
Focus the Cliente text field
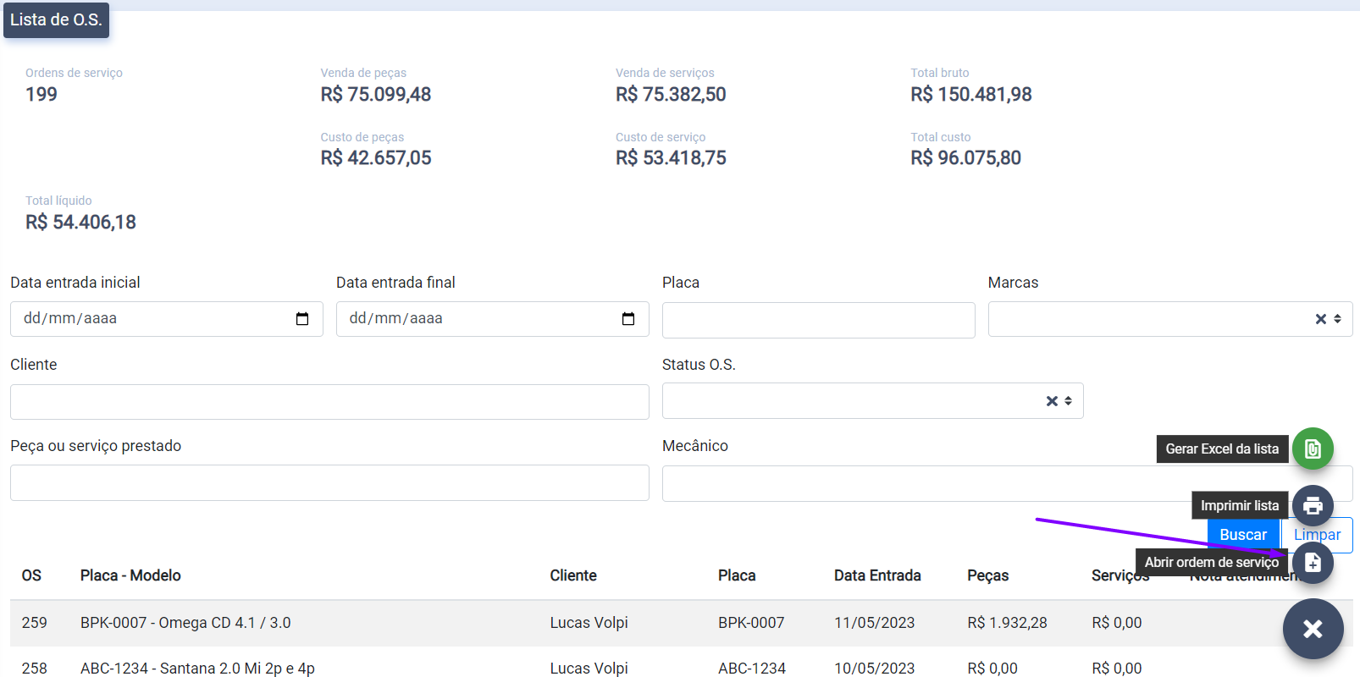[329, 402]
